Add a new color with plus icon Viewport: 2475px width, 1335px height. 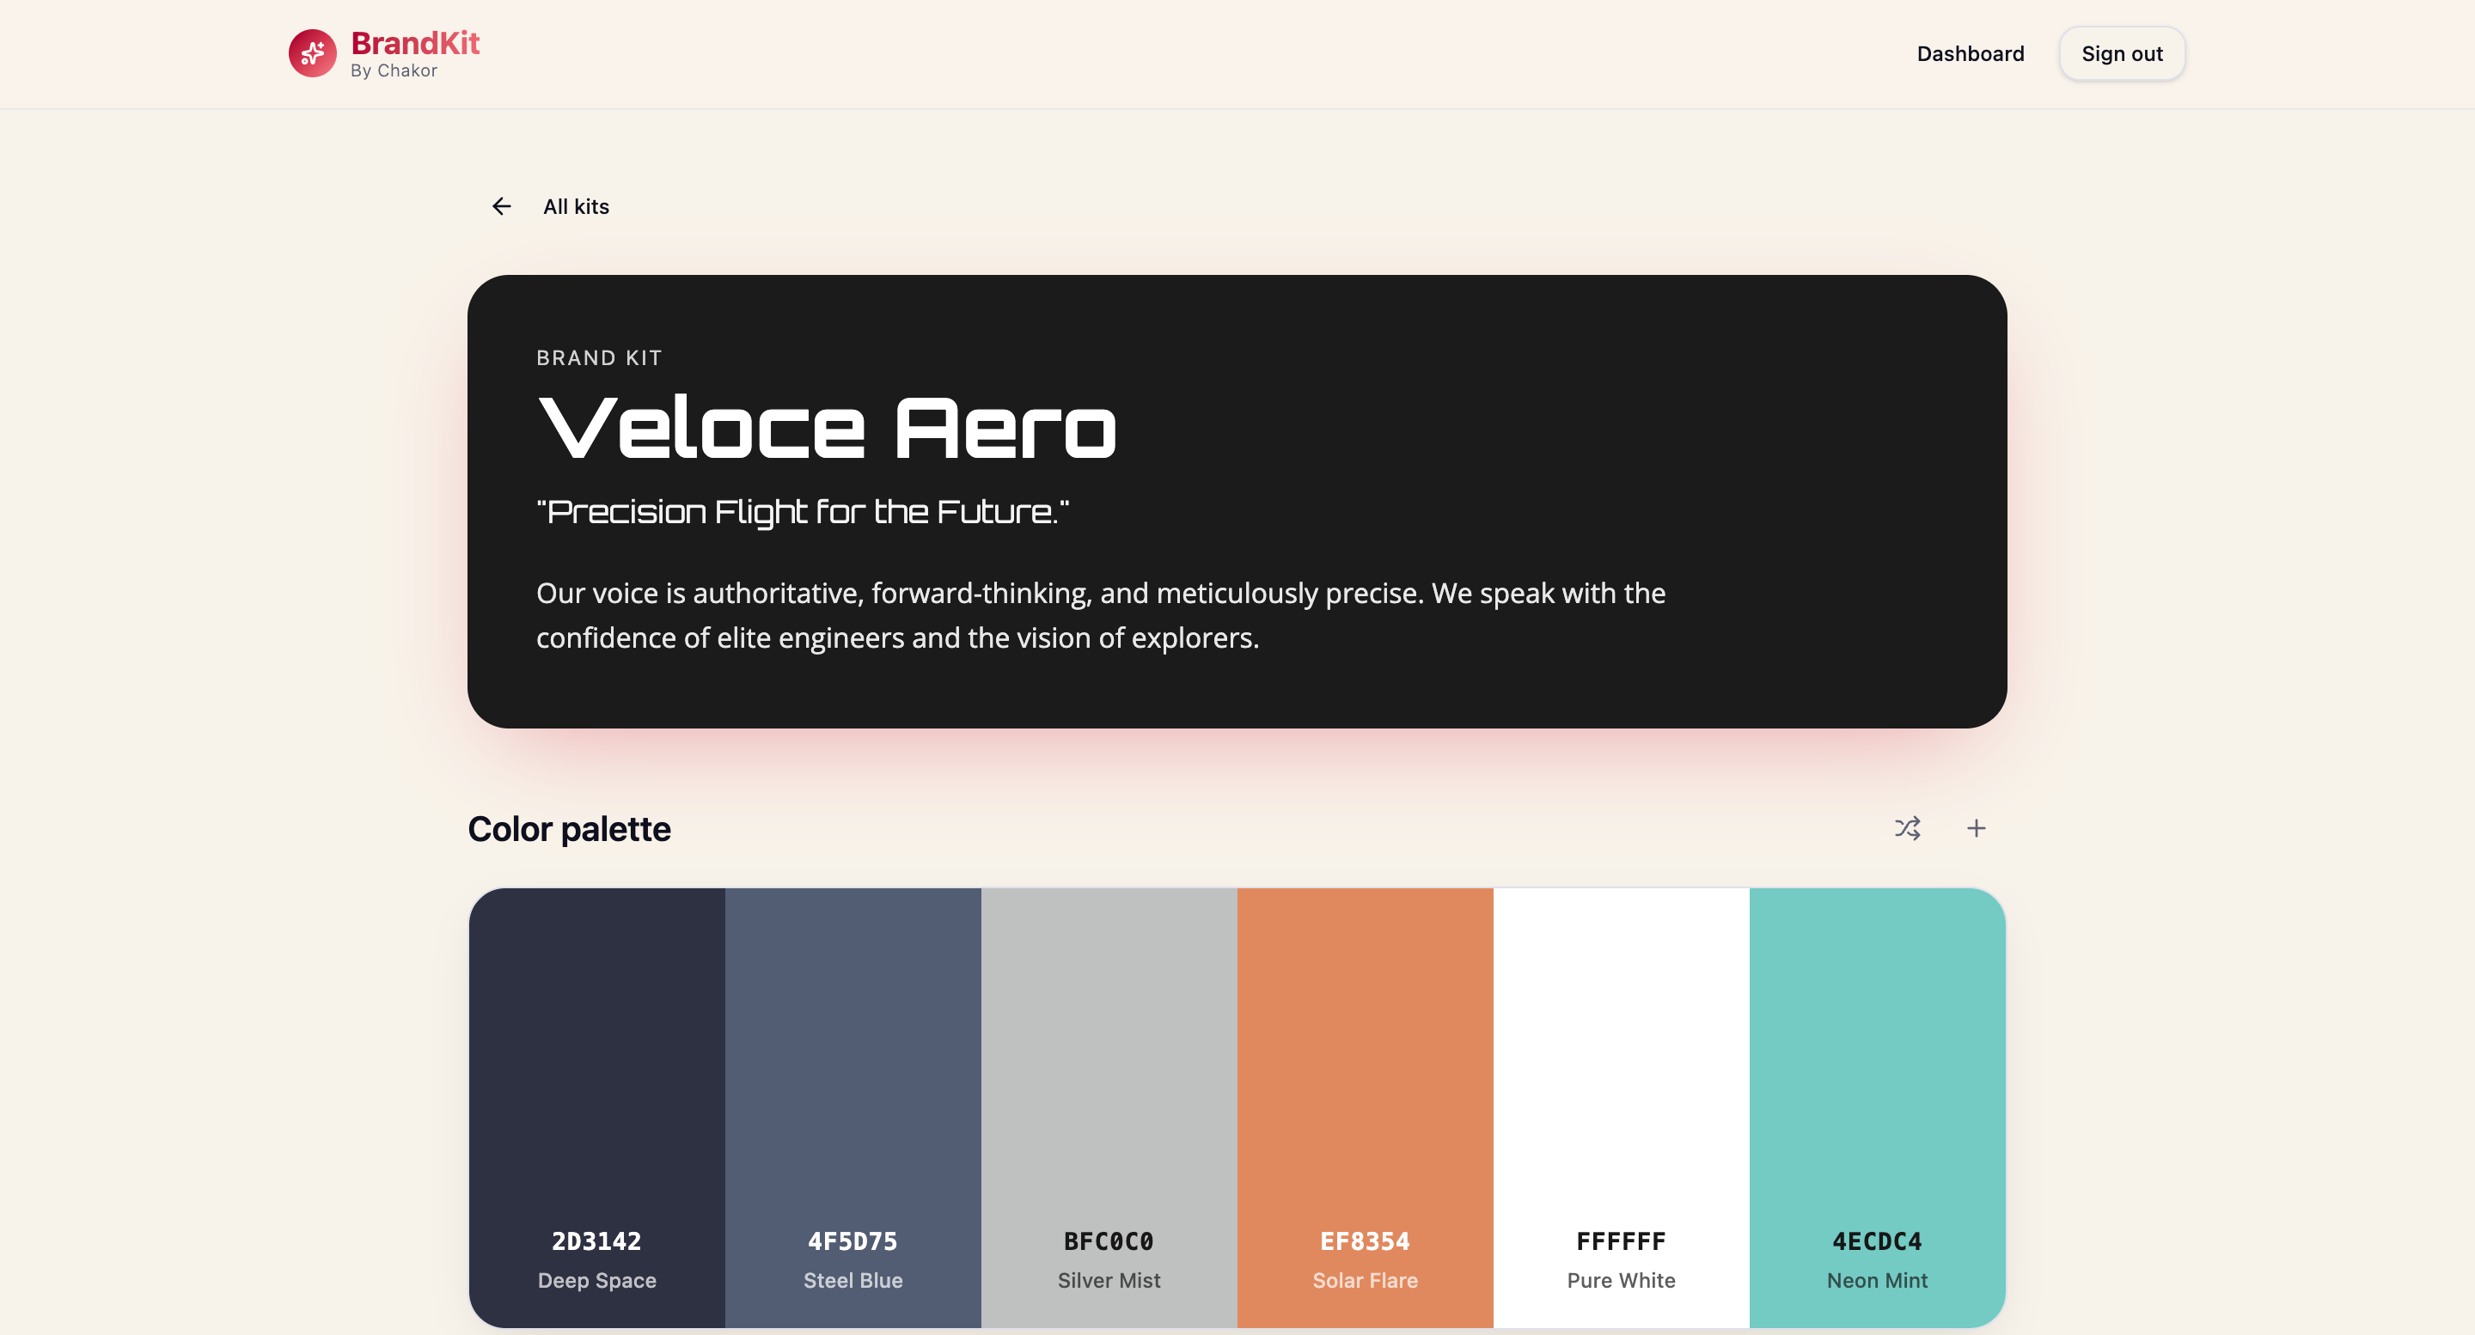[1977, 828]
